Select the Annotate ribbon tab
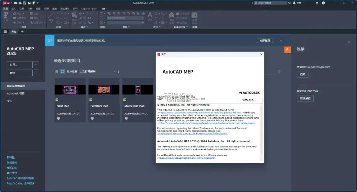Image resolution: width=357 pixels, height=192 pixels. click(x=21, y=9)
